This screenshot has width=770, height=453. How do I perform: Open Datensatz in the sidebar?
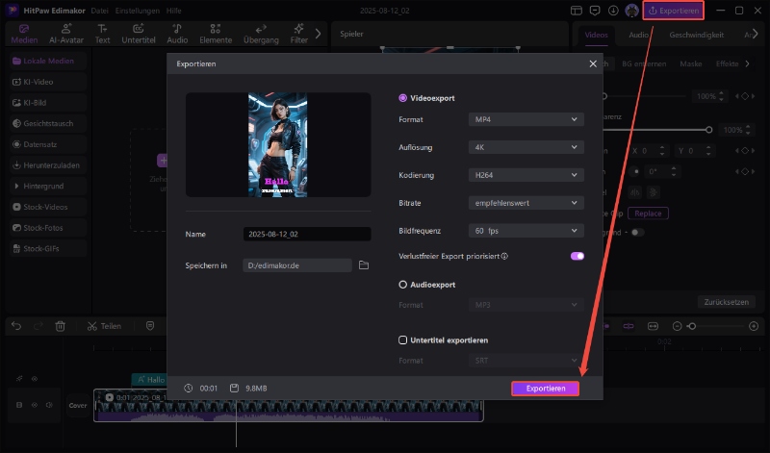click(47, 144)
